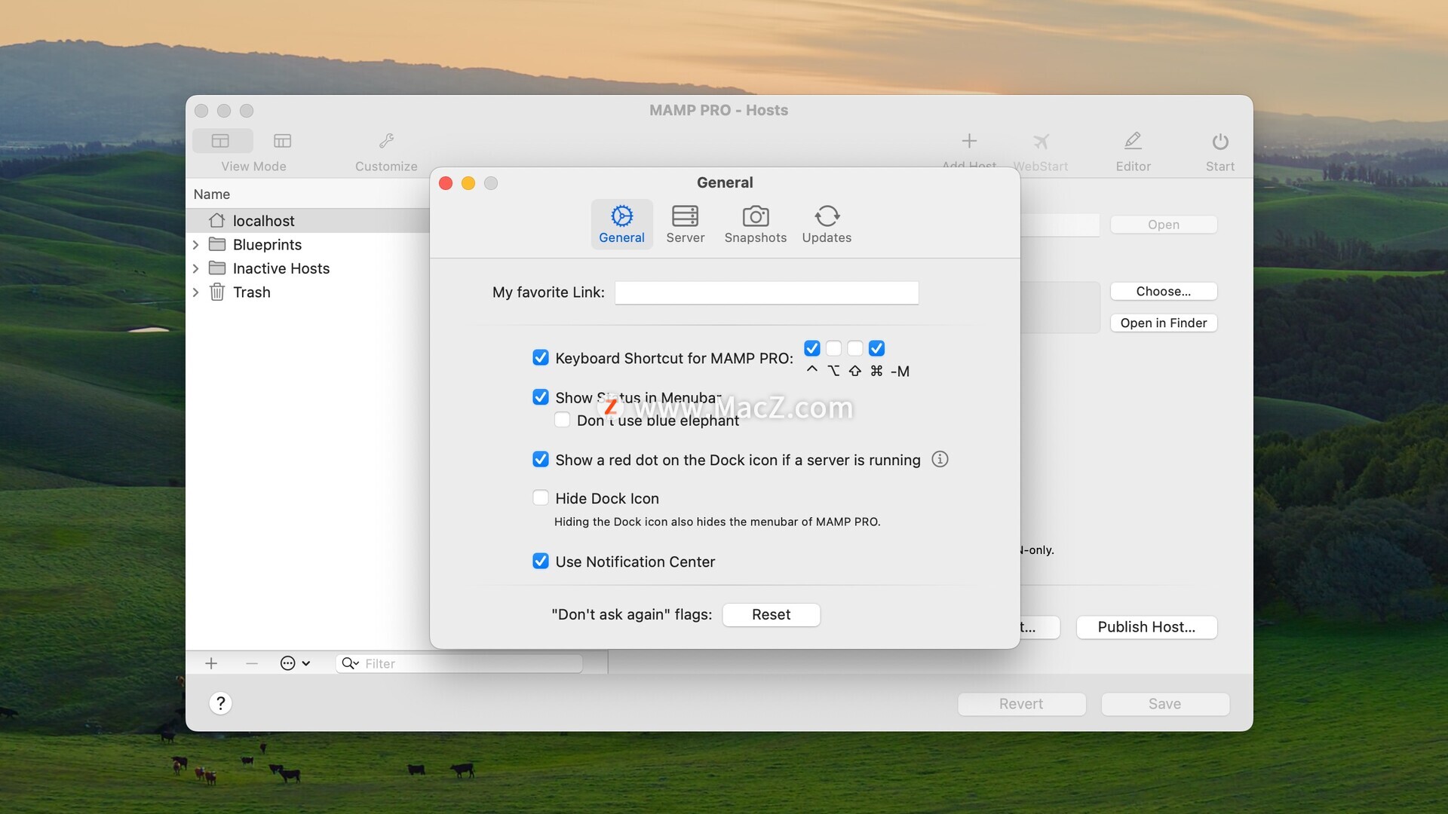1448x814 pixels.
Task: Open the Snapshots preferences tab
Action: pyautogui.click(x=755, y=224)
